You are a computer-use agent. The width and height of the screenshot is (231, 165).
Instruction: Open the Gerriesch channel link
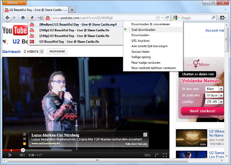point(11,52)
